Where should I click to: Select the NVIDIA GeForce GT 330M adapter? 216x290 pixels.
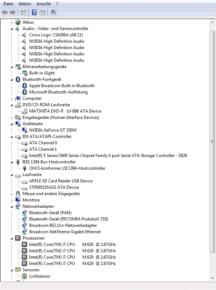point(52,130)
